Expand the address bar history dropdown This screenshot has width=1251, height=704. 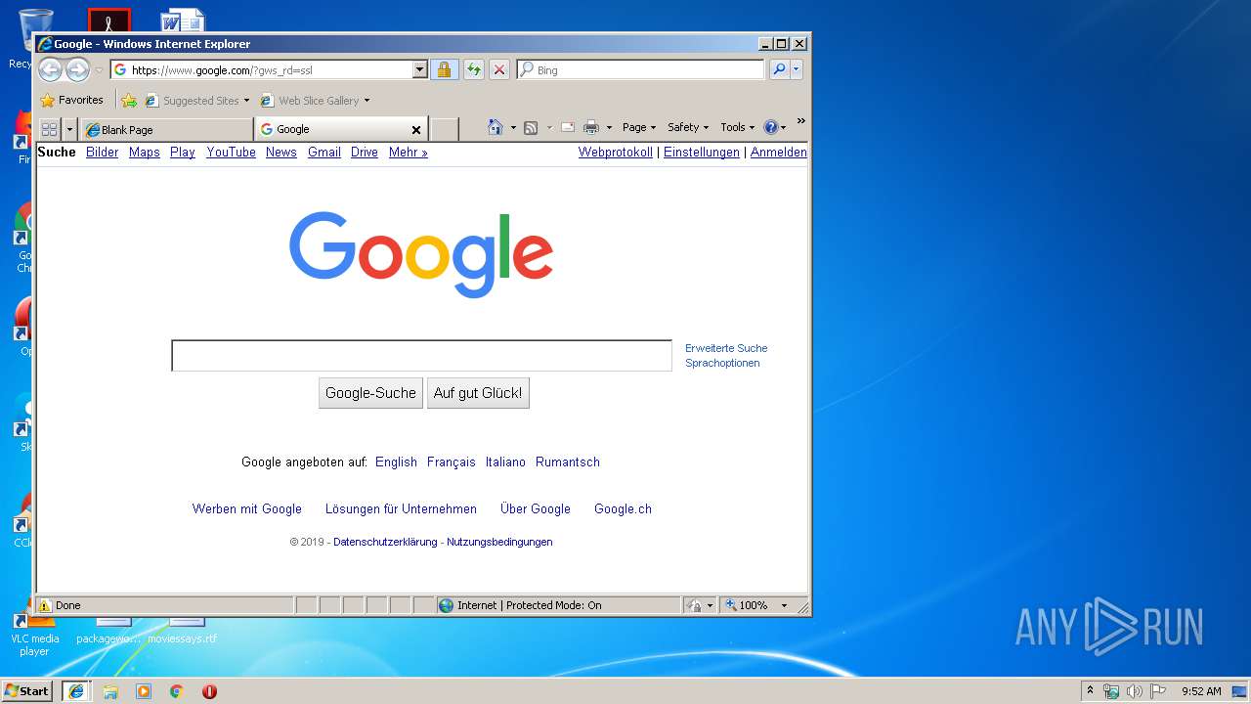coord(420,69)
